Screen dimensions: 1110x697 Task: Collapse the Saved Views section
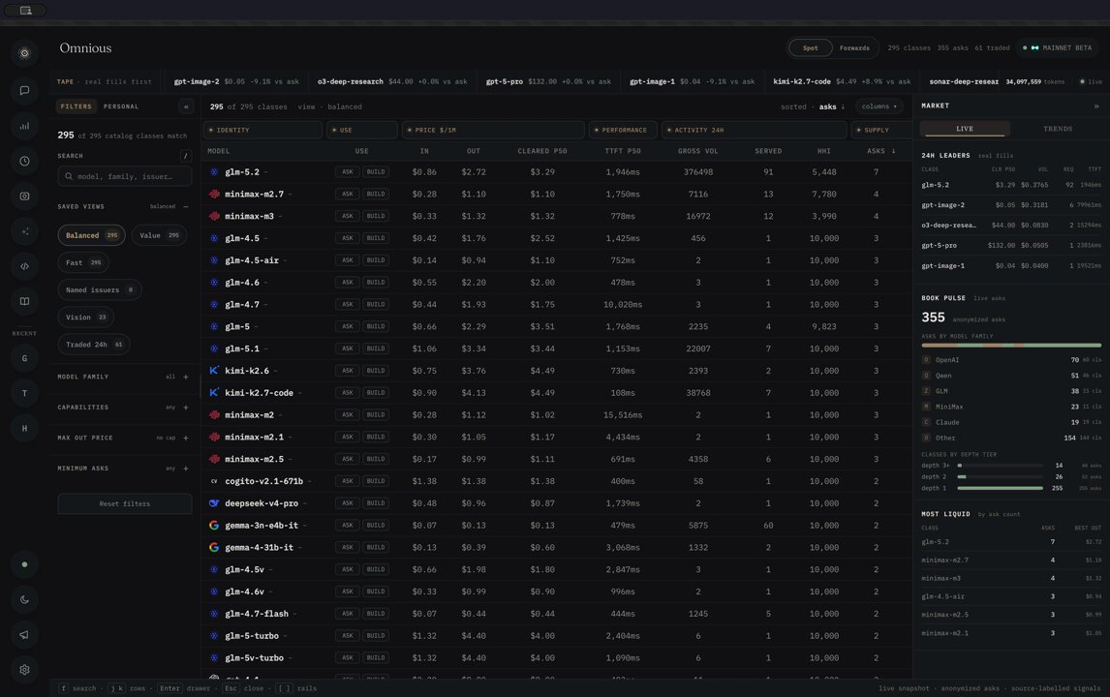coord(186,206)
